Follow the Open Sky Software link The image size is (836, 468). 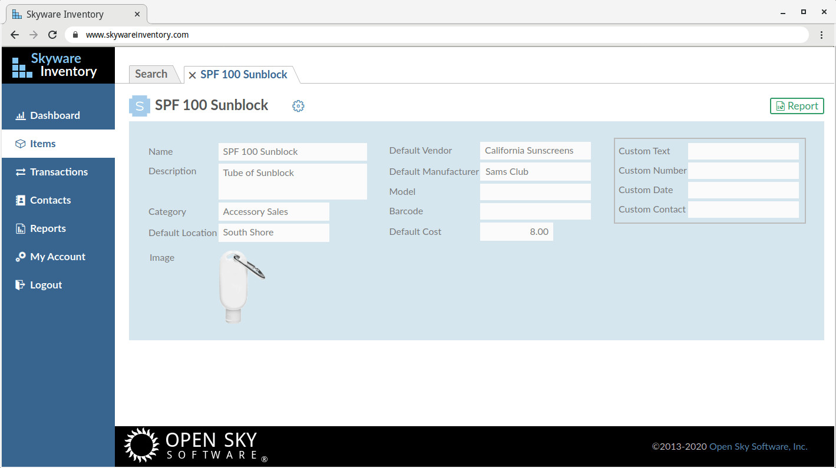[x=758, y=446]
